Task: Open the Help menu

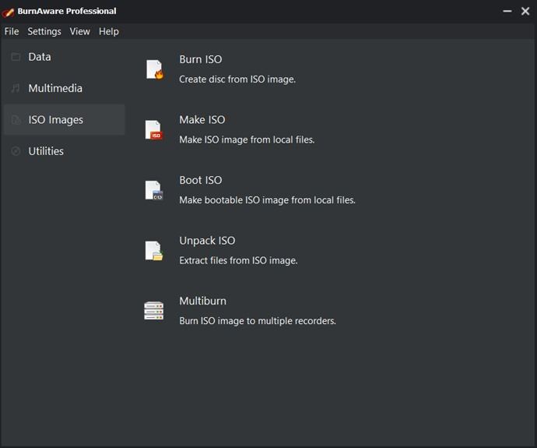Action: 109,31
